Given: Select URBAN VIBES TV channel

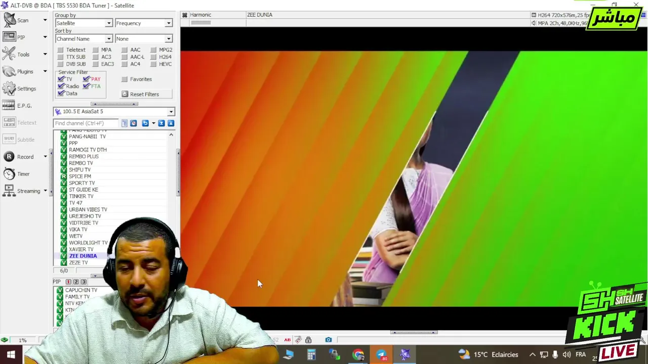Looking at the screenshot, I should pos(88,210).
